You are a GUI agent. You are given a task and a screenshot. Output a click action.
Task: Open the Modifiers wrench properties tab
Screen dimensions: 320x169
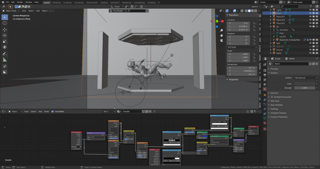[265, 100]
